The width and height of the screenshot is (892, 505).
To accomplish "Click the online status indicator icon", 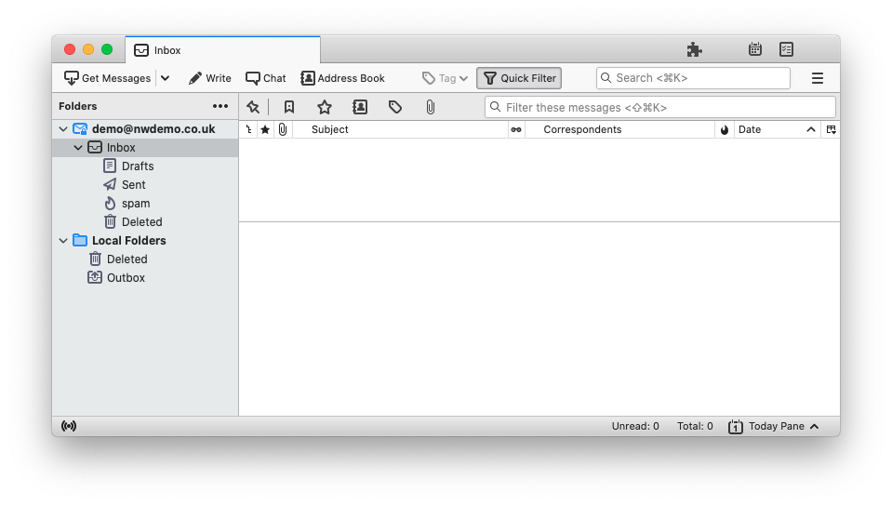I will point(69,426).
